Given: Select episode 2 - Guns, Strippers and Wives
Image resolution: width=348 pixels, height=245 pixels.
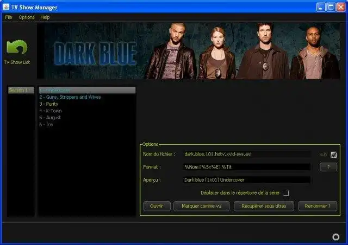Looking at the screenshot, I should [x=87, y=97].
